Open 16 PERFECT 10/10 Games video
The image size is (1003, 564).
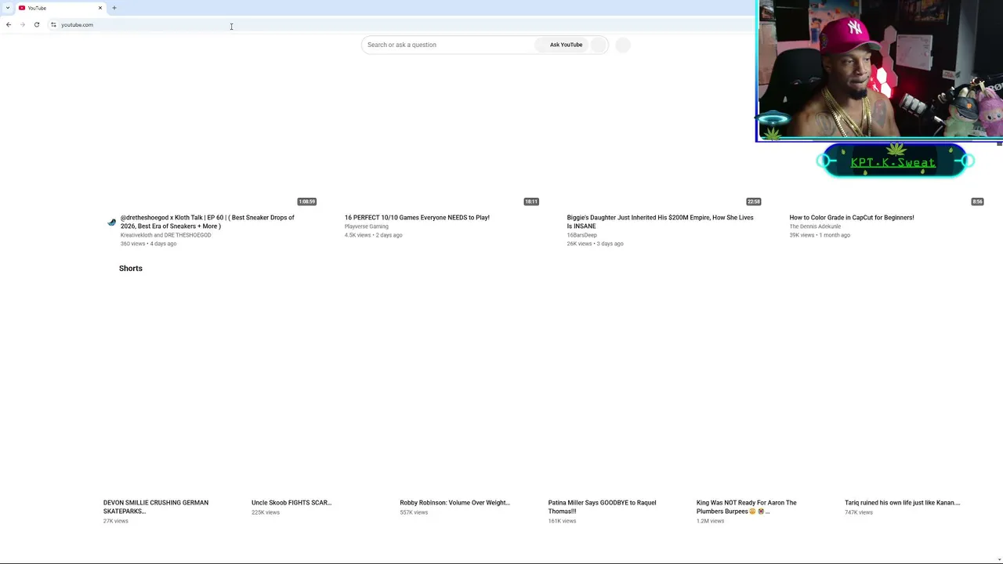[417, 218]
